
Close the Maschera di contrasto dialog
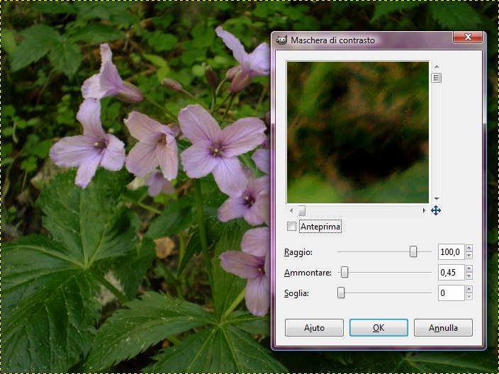[x=468, y=38]
